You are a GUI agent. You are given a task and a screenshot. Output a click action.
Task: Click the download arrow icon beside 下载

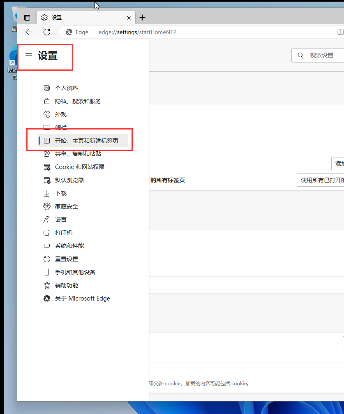(47, 193)
